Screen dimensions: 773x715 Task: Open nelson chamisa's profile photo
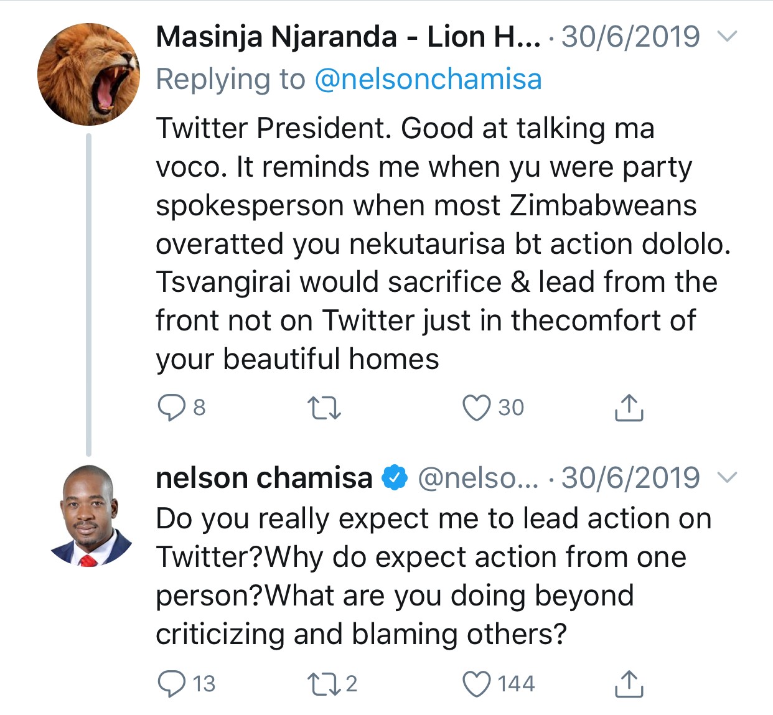coord(88,516)
